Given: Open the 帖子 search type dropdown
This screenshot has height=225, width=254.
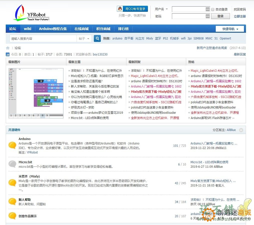Looking at the screenshot, I should point(84,38).
